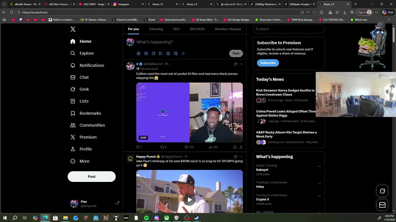Click the GIF icon in composer
Screen dimensions: 396x222
146,53
